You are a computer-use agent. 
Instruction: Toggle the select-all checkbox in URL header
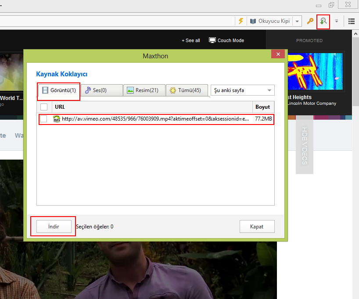(44, 107)
